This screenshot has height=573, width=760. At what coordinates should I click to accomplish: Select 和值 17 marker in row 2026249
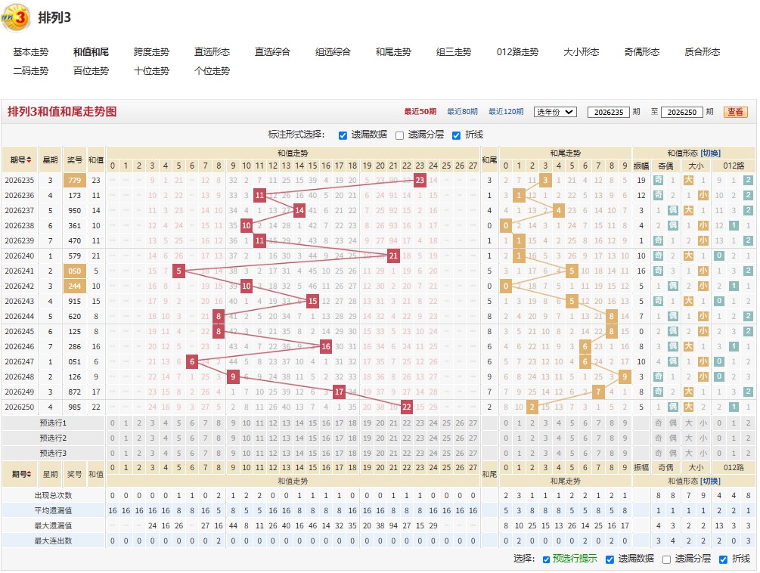[x=340, y=392]
